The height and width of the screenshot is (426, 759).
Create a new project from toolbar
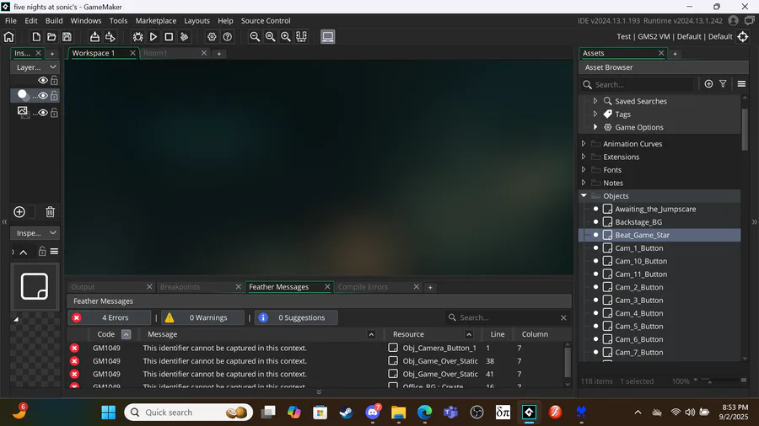(x=36, y=37)
